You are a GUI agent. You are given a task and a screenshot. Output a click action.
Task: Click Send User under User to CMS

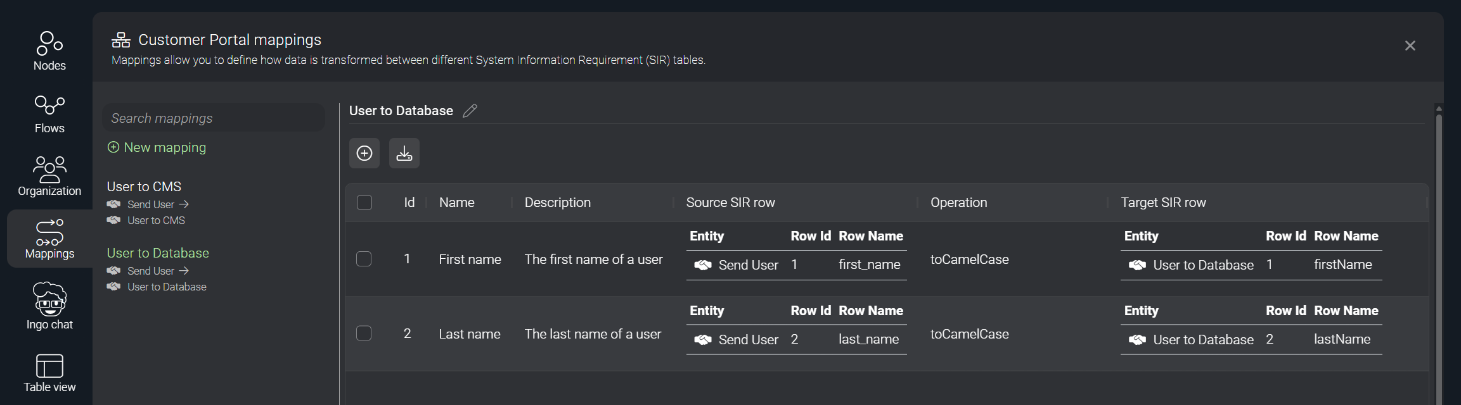click(151, 204)
